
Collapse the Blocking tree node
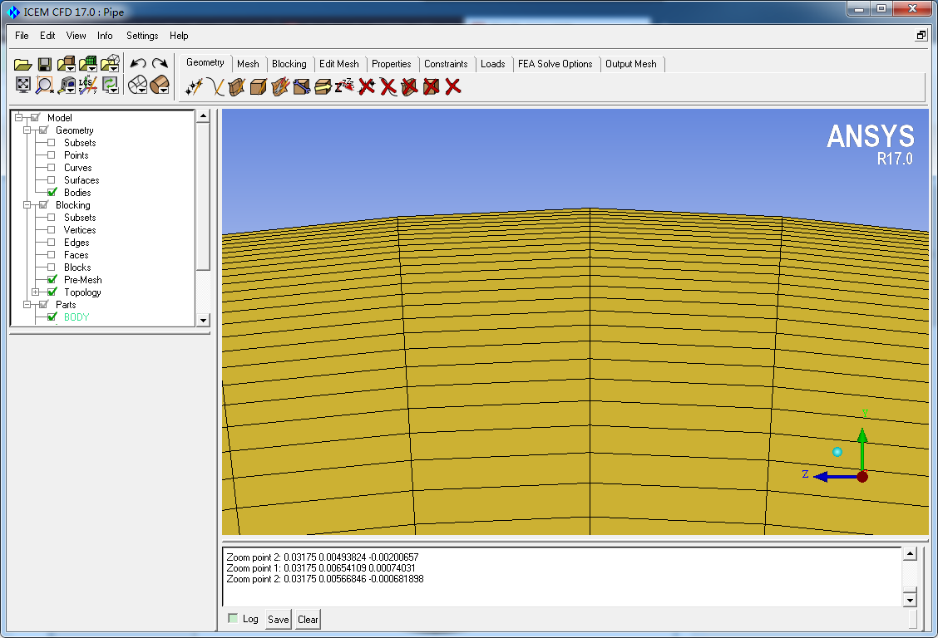[27, 205]
